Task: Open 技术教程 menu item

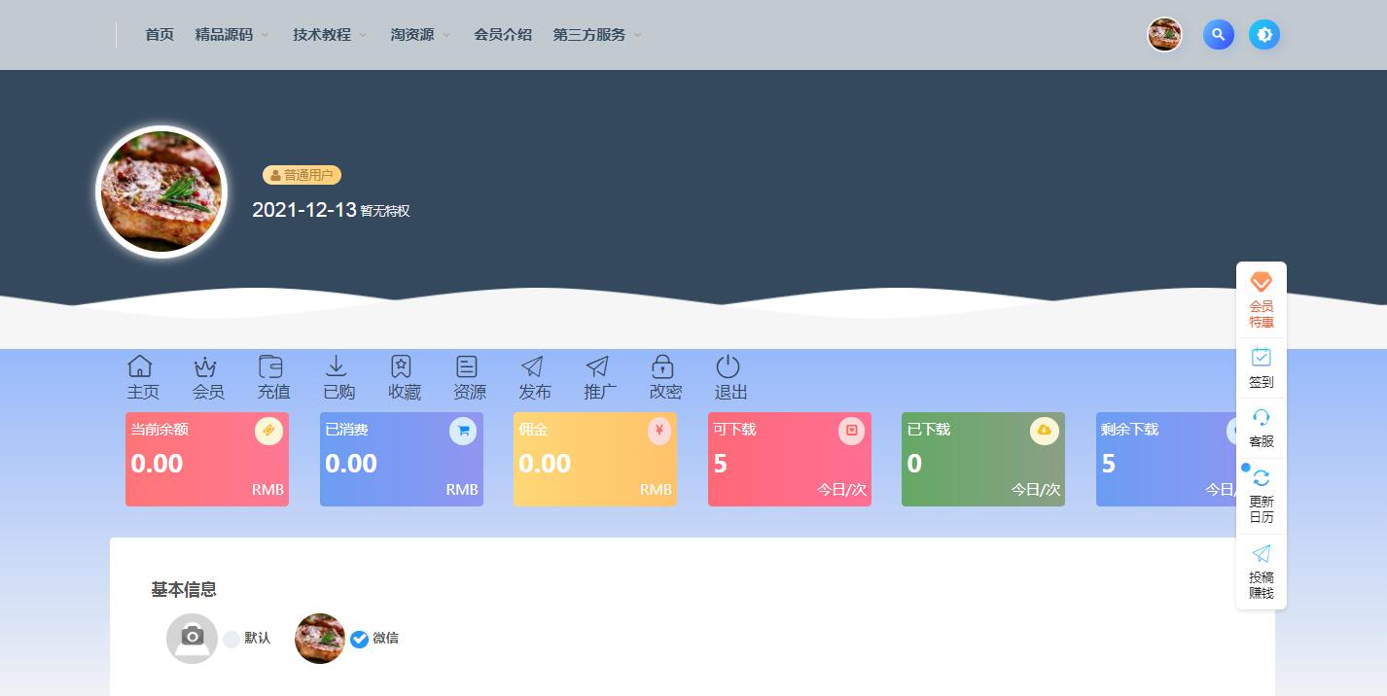Action: [322, 35]
